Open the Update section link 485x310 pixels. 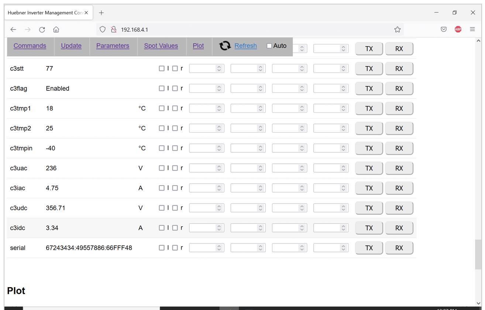click(x=71, y=46)
